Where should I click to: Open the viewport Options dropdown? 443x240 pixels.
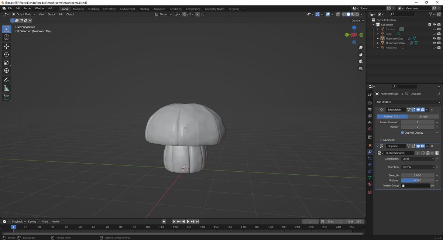(x=357, y=21)
